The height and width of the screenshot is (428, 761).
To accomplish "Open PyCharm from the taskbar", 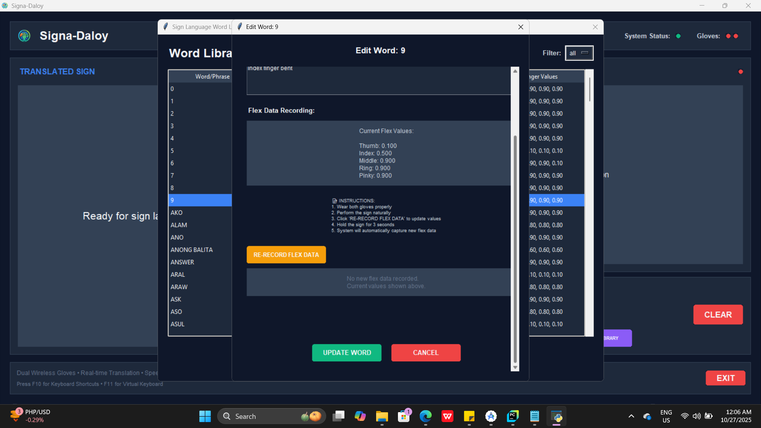I will point(512,417).
